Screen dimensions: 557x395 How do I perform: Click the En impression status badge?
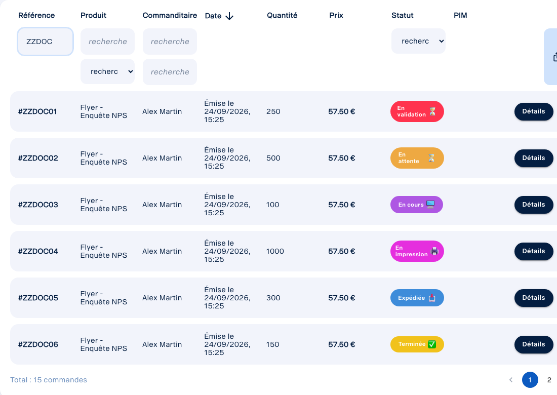click(417, 251)
